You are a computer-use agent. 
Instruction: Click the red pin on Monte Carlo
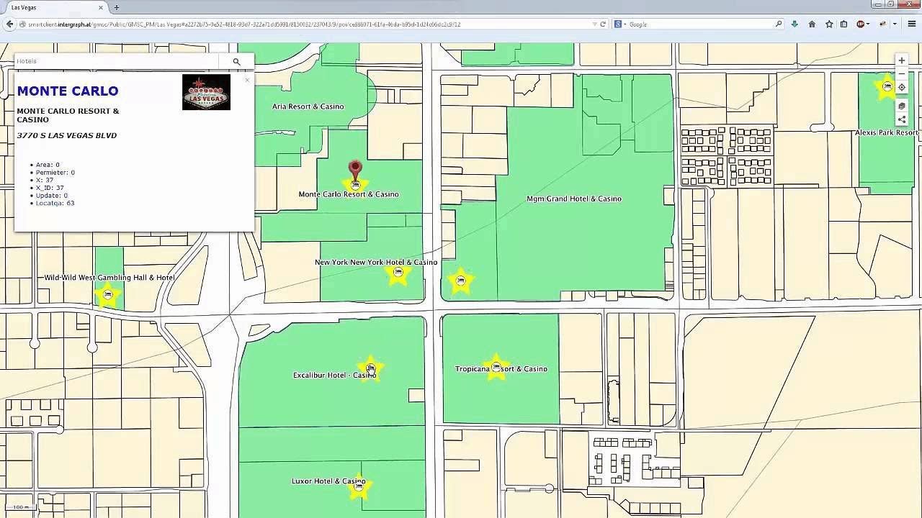coord(354,171)
